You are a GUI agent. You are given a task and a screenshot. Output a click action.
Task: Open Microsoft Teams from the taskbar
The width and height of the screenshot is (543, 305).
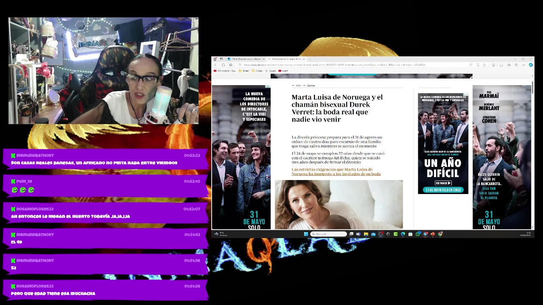point(358,234)
